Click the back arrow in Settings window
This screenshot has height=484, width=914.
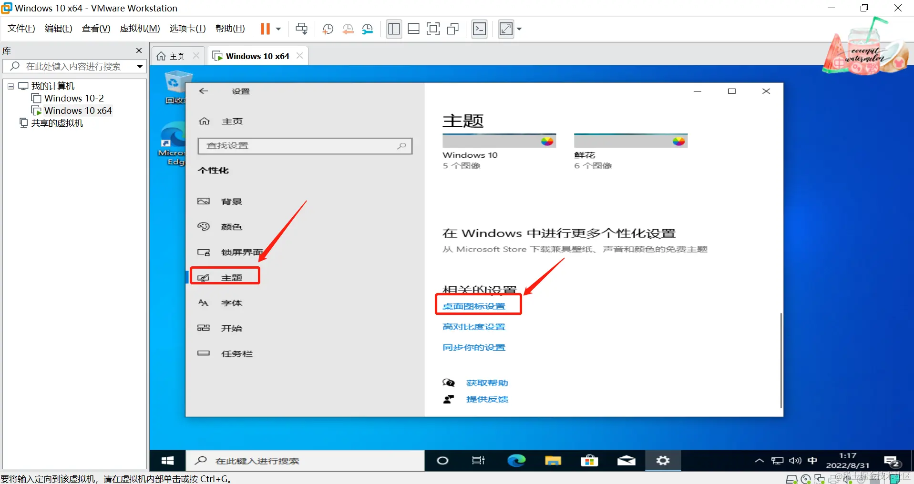pos(204,91)
